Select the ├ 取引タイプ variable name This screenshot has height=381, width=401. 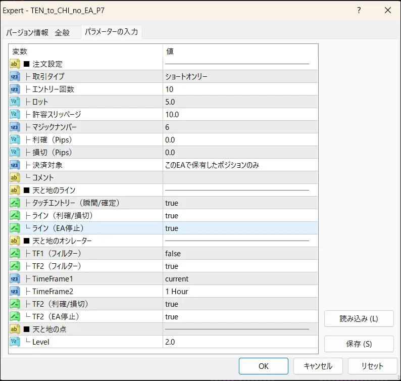coord(45,76)
